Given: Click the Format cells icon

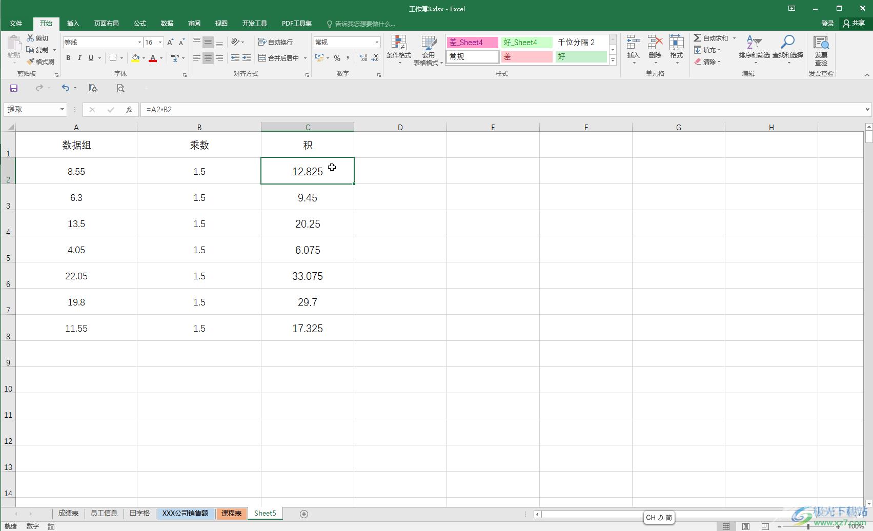Looking at the screenshot, I should (x=677, y=43).
